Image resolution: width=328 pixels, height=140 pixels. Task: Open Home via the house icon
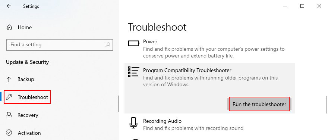tap(9, 28)
